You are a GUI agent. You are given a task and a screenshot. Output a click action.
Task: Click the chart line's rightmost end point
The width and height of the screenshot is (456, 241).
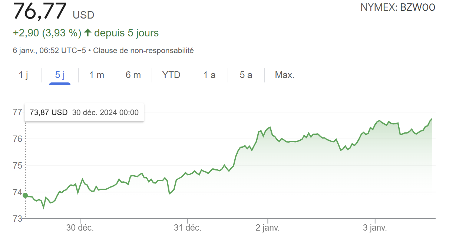click(x=432, y=118)
